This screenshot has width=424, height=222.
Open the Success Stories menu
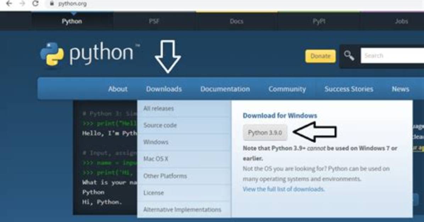[x=349, y=89]
